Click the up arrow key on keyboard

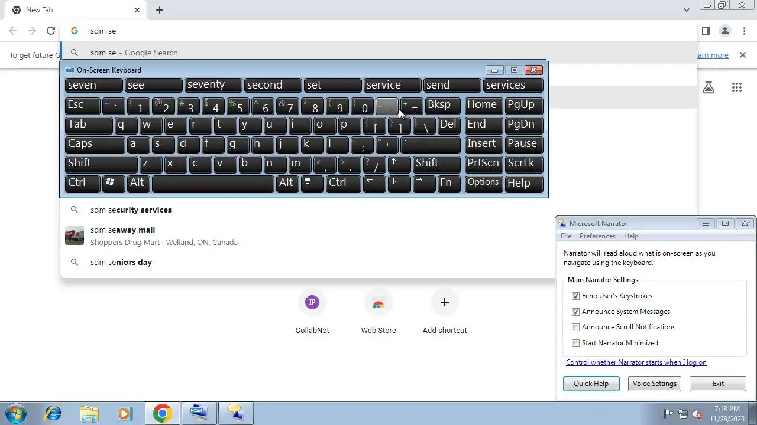399,164
